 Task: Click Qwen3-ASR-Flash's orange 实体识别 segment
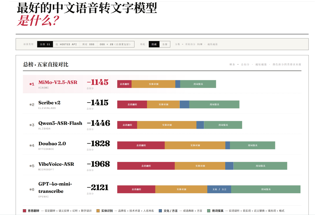[x=167, y=125]
